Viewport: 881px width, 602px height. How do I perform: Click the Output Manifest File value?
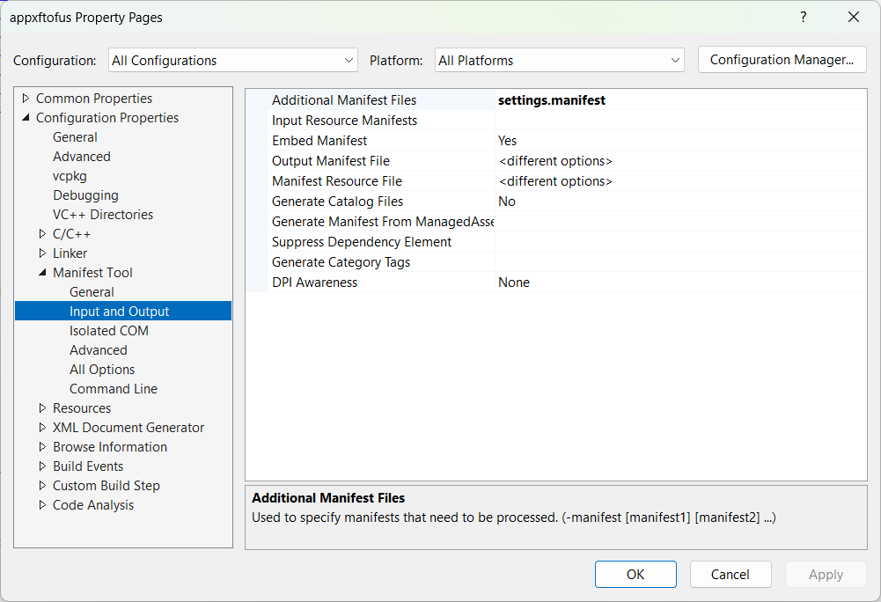[x=680, y=161]
